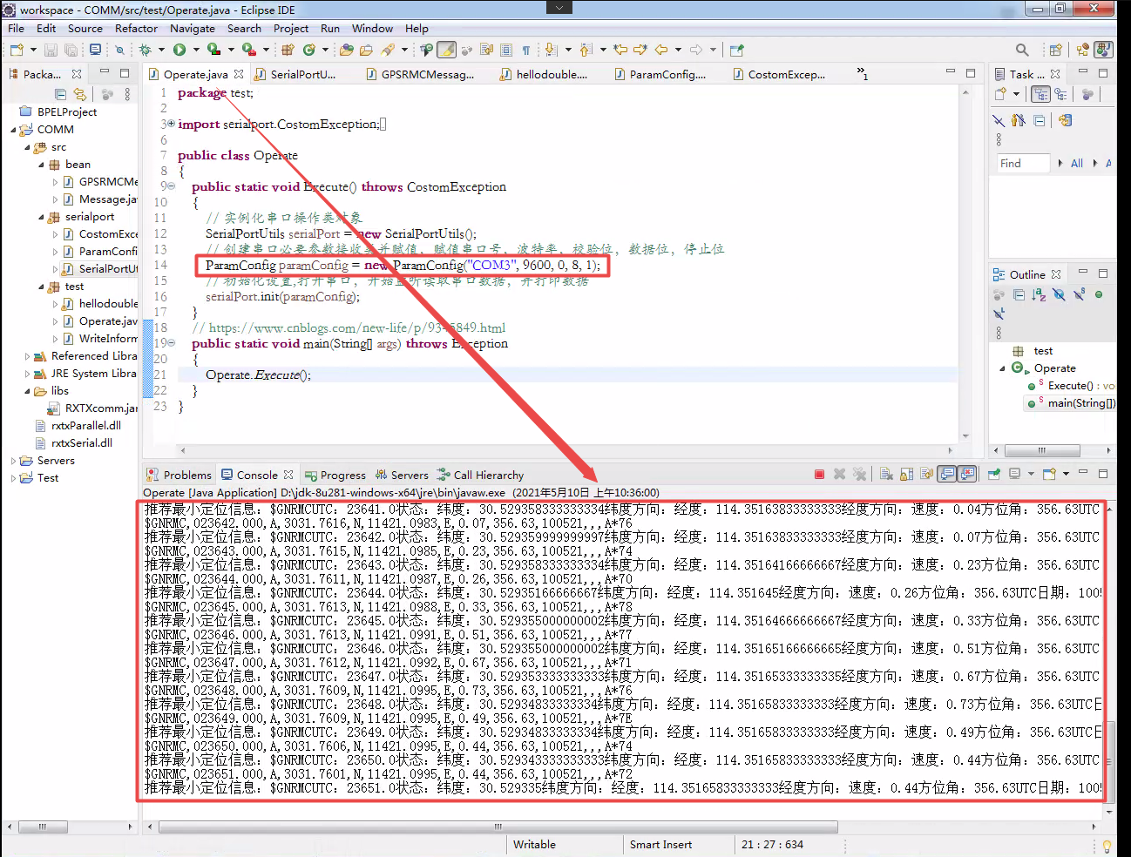Click the Synchronize Changed icon in Task List
The image size is (1131, 857).
[1065, 120]
